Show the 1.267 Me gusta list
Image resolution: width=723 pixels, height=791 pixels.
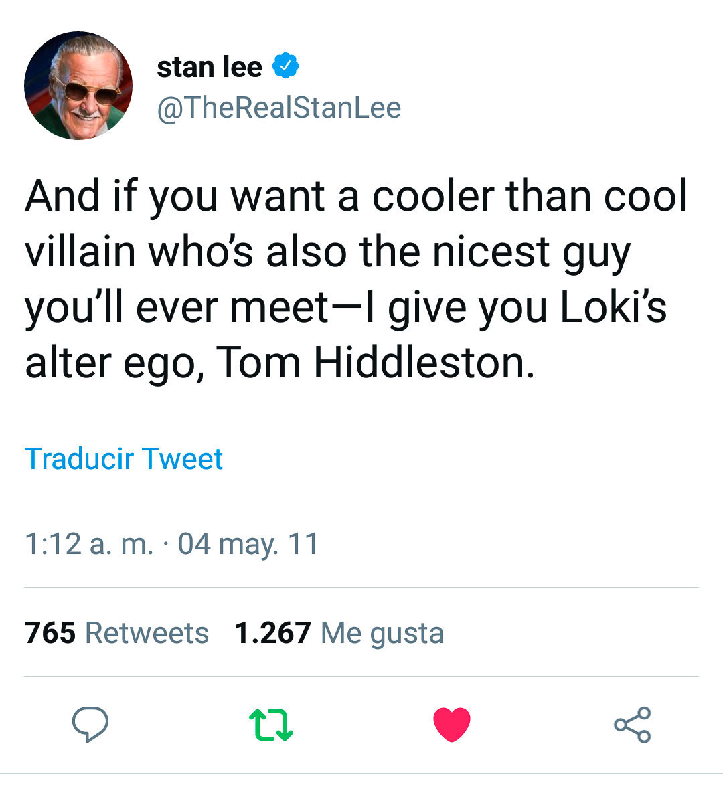(x=339, y=633)
